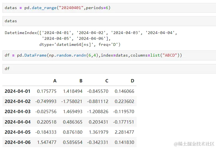
Task: Click cell value 0.585654
Action: click(x=73, y=142)
